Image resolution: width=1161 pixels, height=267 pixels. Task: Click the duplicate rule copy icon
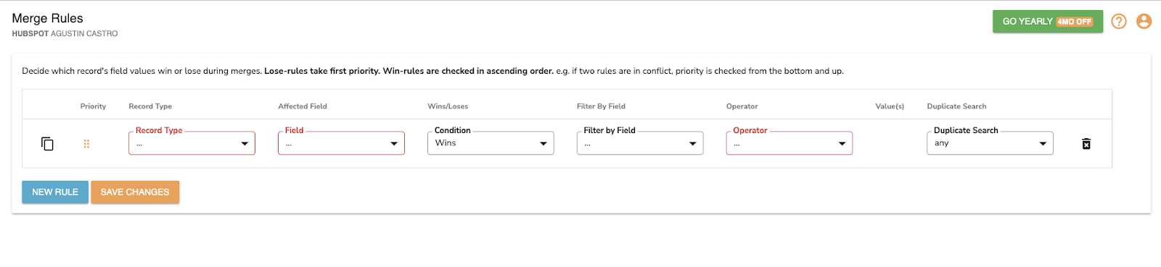pos(47,143)
